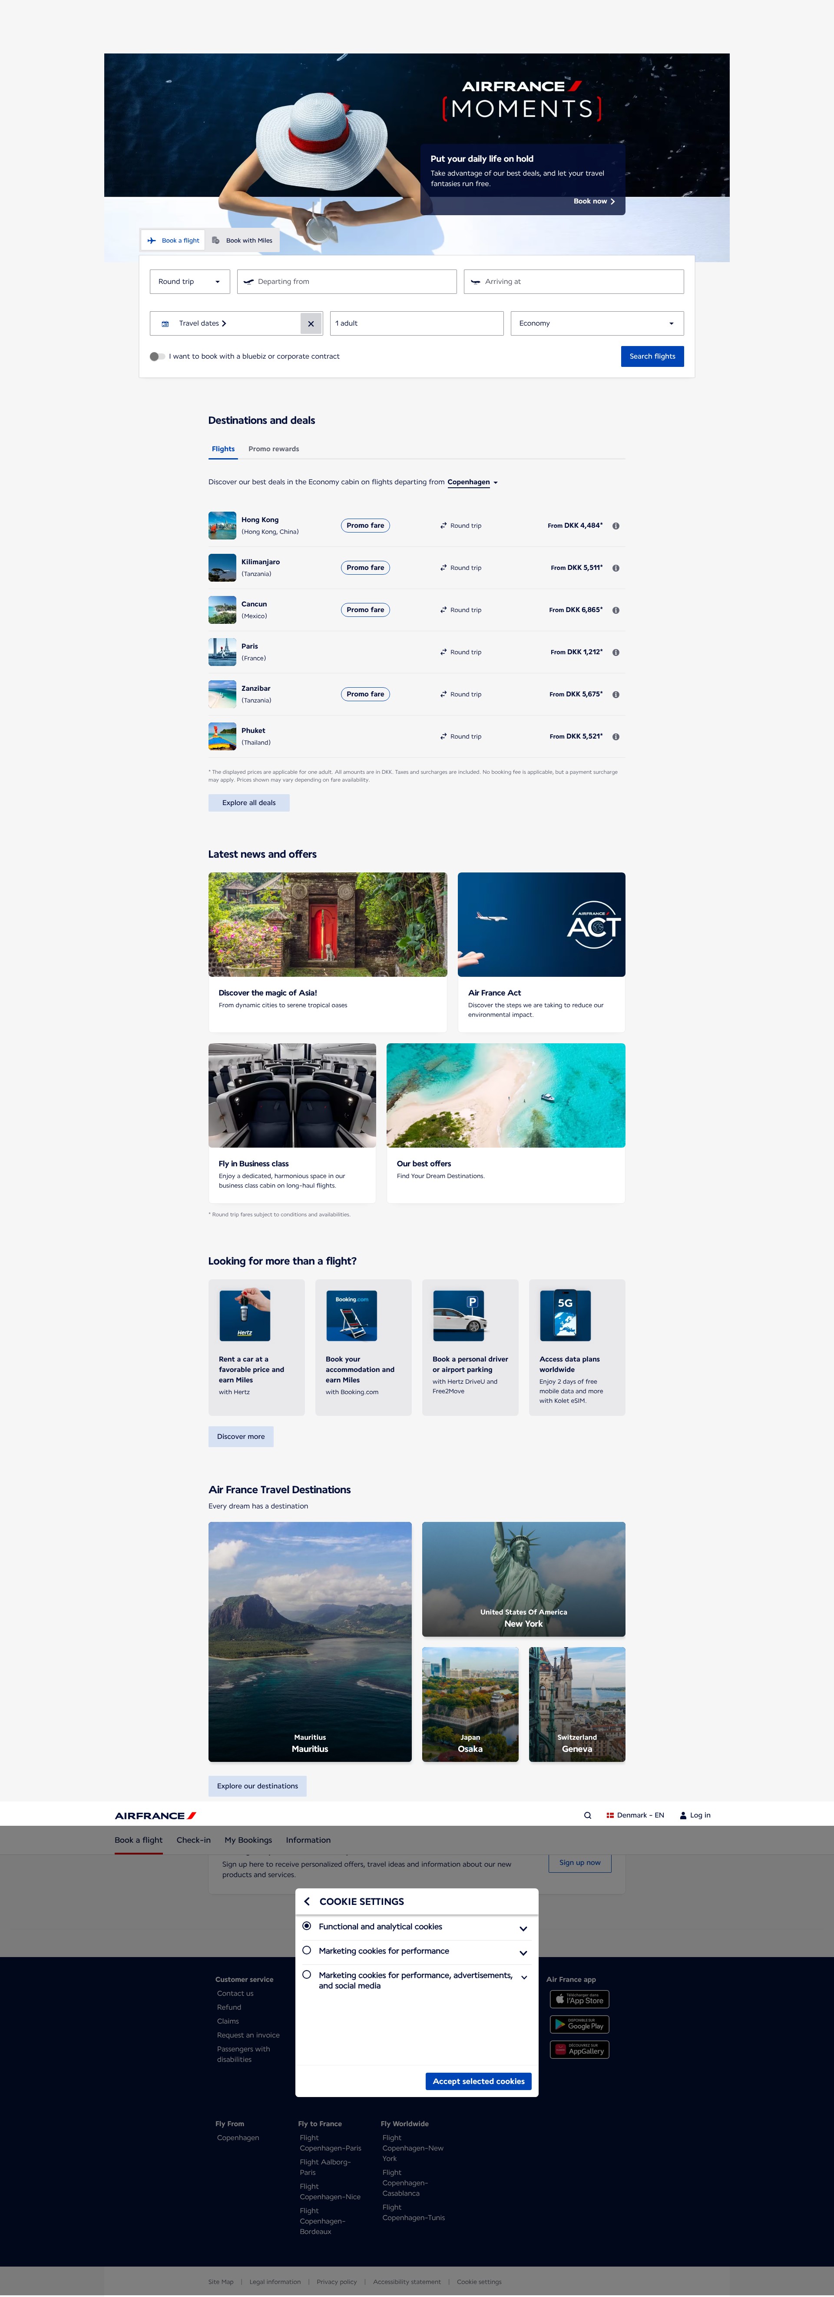Click the back arrow in Cookie Settings
The image size is (834, 2297).
(x=308, y=1901)
